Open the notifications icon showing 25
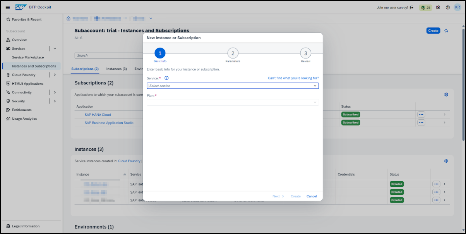Image resolution: width=466 pixels, height=234 pixels. click(425, 7)
